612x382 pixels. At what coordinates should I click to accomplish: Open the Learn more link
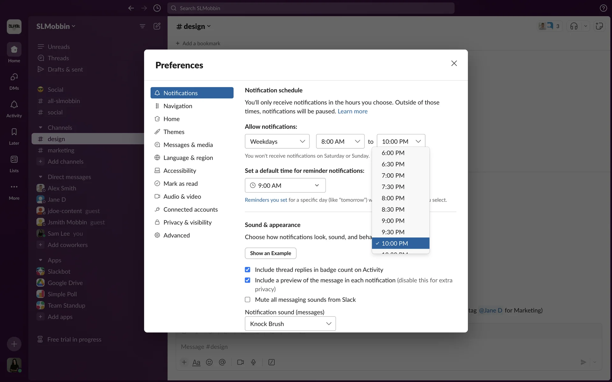tap(353, 111)
